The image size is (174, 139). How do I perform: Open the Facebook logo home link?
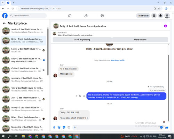5,16
